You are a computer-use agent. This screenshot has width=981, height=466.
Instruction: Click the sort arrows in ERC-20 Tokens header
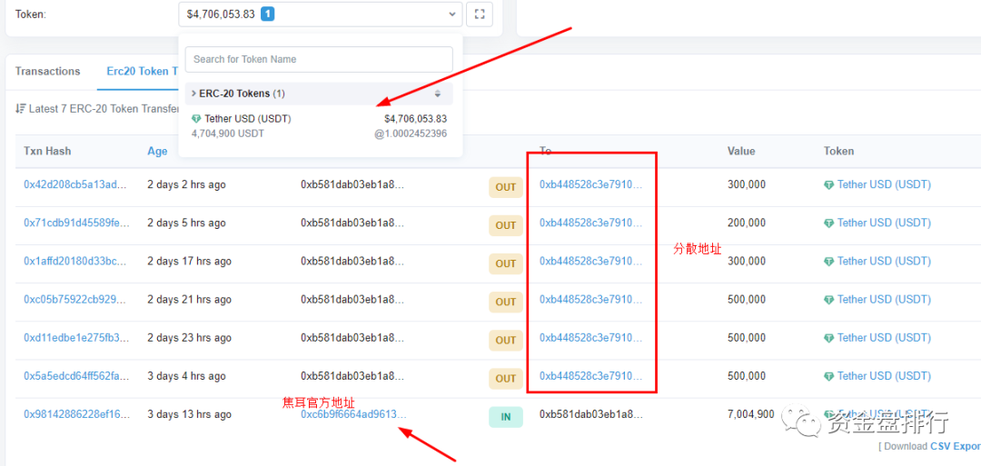(x=438, y=94)
